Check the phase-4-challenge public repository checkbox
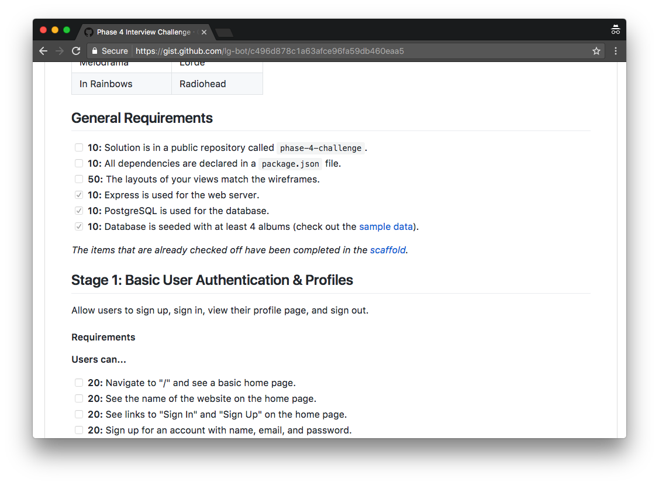 click(x=79, y=147)
